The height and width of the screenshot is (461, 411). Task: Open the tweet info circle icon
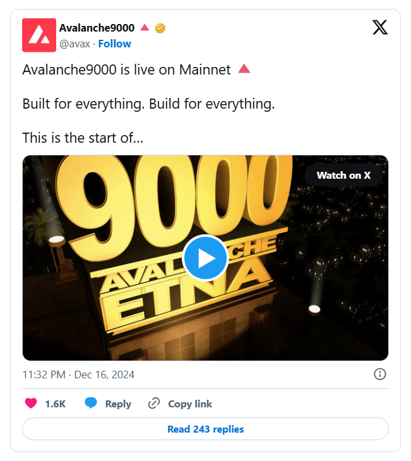[380, 374]
